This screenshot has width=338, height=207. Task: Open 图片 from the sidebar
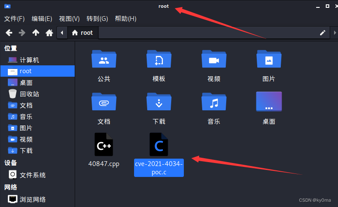[38, 128]
